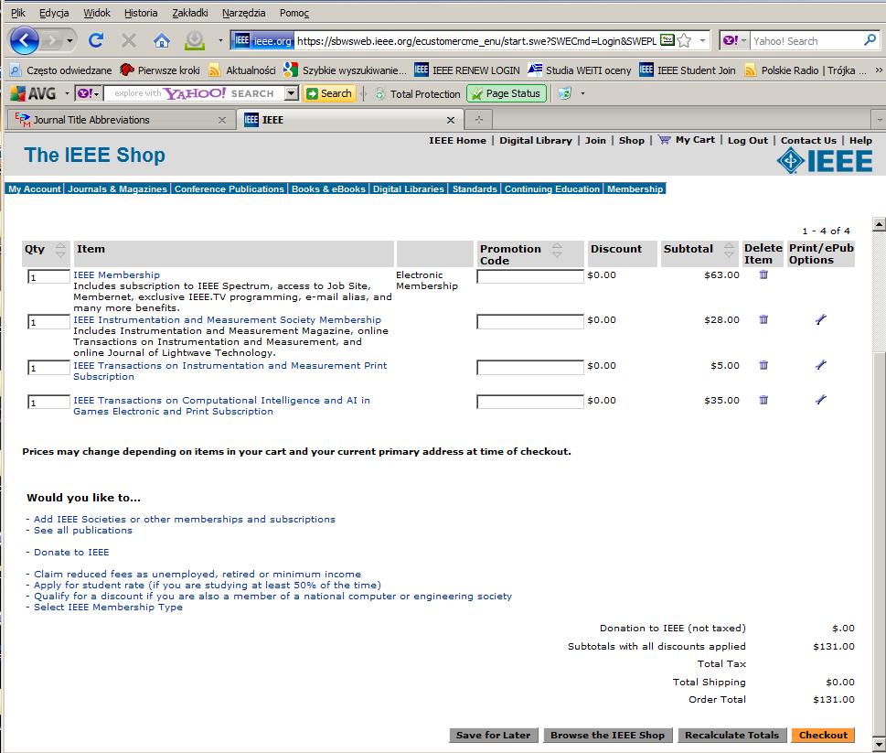Click the browser Back arrow button
886x753 pixels.
pos(25,40)
